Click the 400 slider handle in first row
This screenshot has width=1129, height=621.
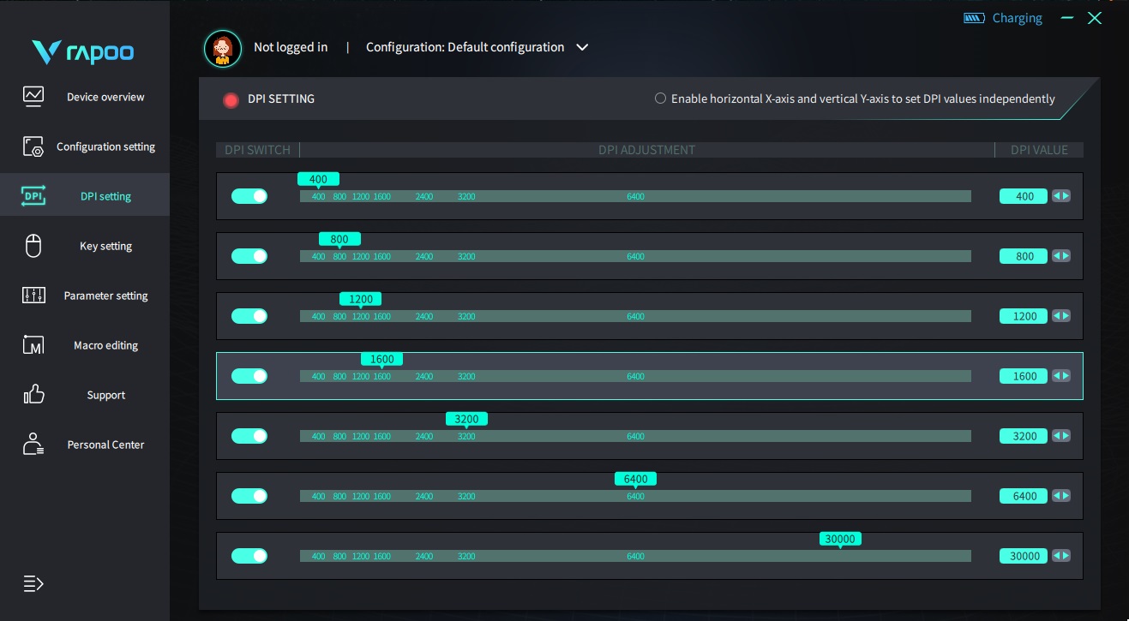tap(318, 180)
